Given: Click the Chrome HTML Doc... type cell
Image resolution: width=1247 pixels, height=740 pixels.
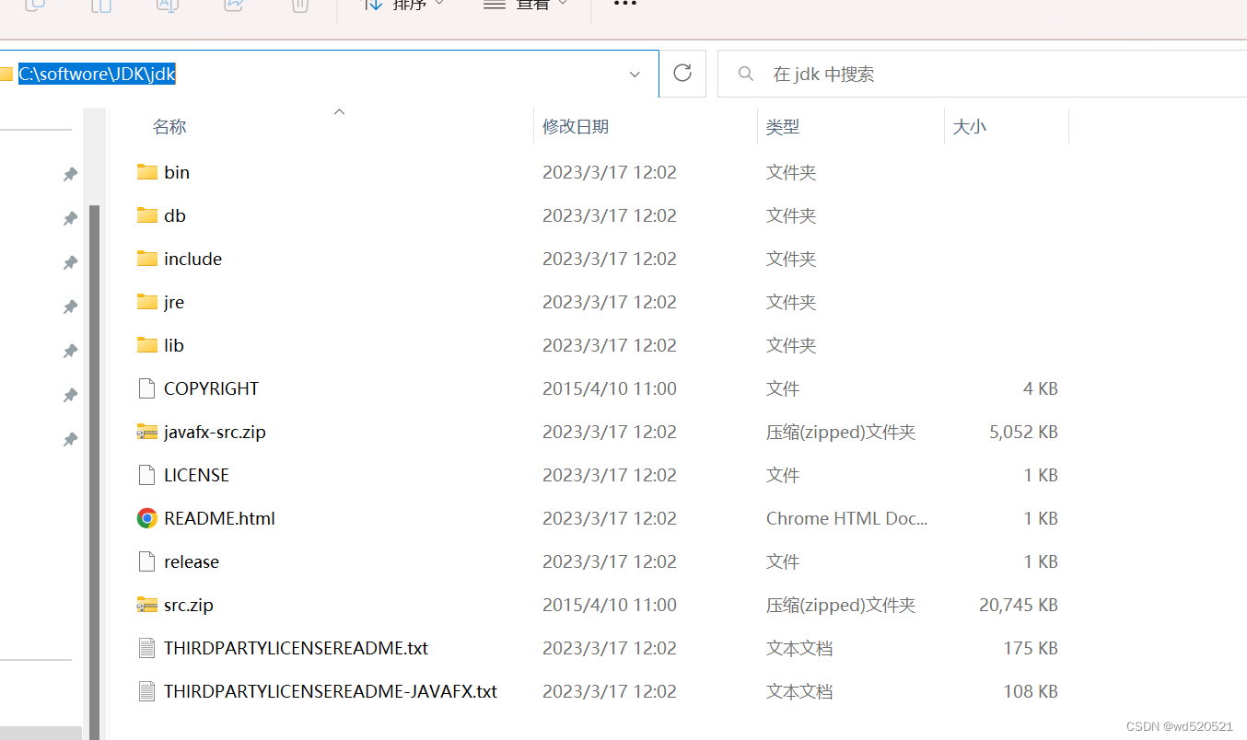Looking at the screenshot, I should click(x=846, y=518).
